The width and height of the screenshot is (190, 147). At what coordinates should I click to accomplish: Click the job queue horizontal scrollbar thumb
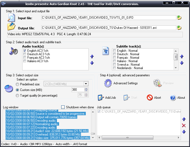point(127,138)
